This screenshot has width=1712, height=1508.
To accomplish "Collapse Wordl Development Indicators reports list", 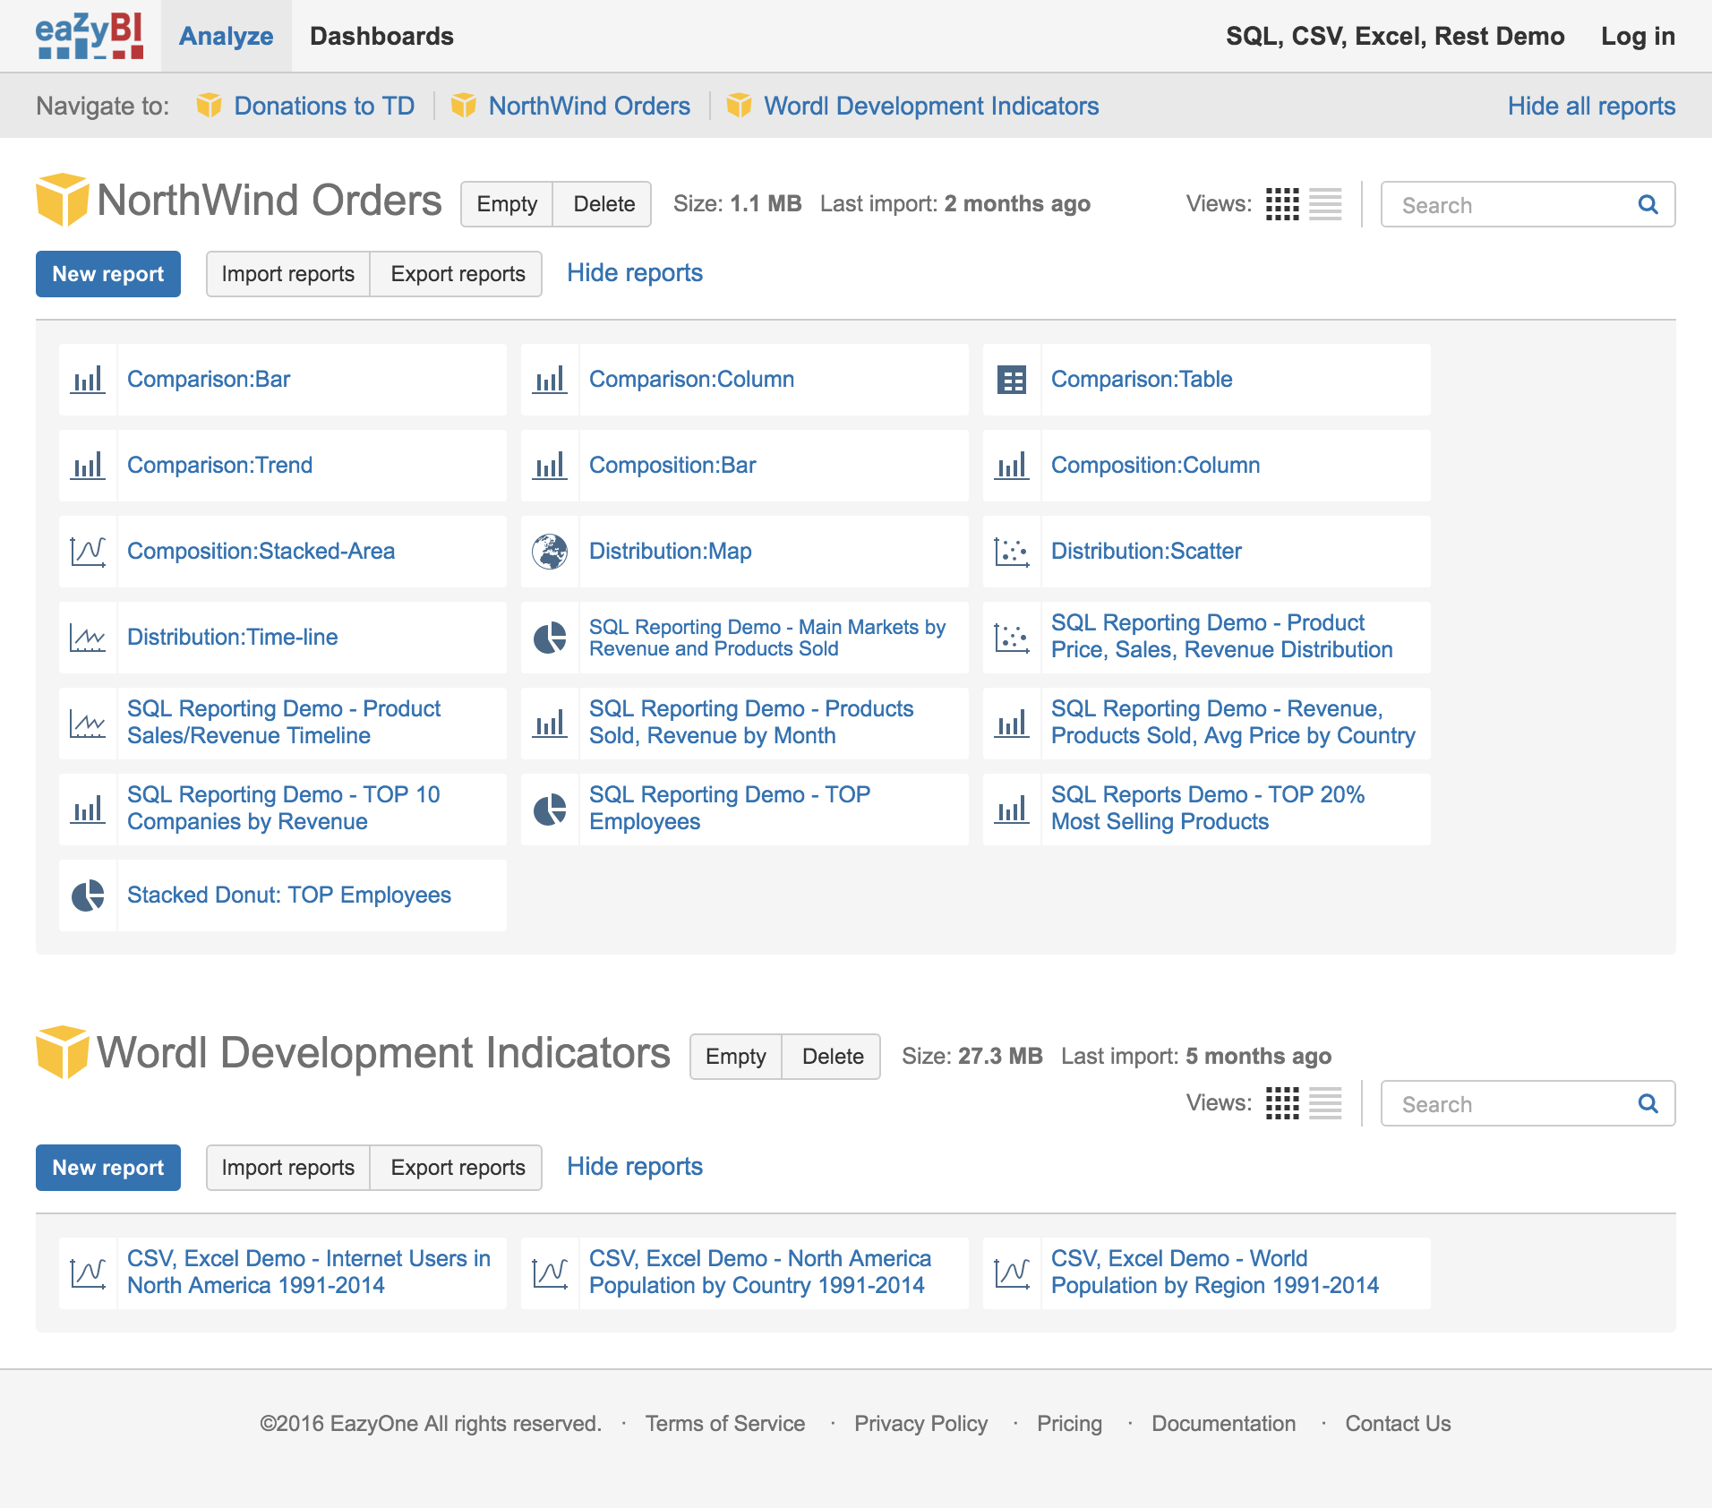I will (634, 1166).
